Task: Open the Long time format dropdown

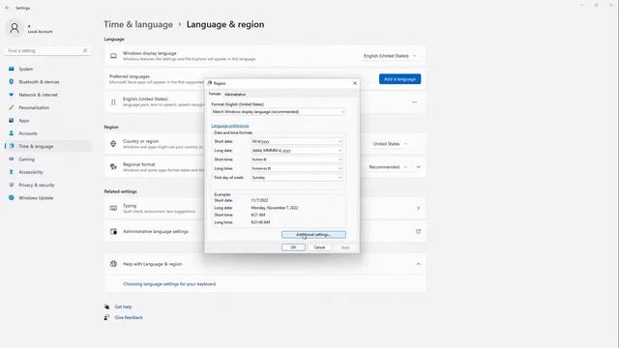Action: tap(297, 168)
